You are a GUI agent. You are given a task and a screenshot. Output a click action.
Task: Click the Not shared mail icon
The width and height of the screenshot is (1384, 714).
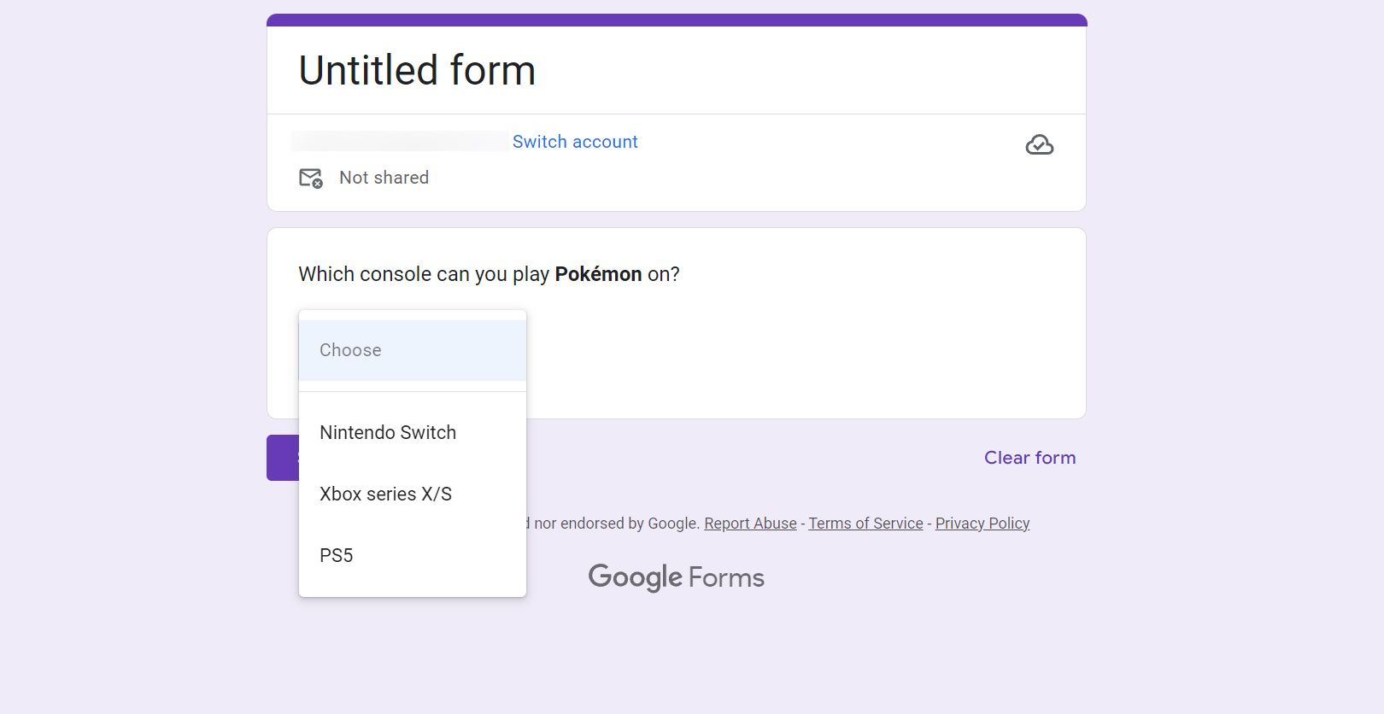311,178
